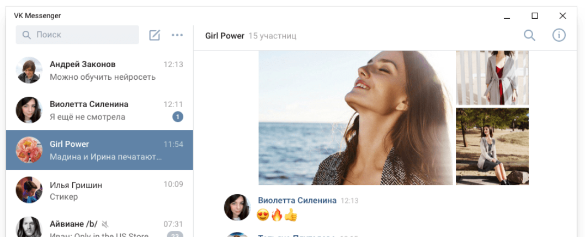Click the 'Можно обучить нейросеть' message preview
The image size is (585, 237).
point(103,78)
